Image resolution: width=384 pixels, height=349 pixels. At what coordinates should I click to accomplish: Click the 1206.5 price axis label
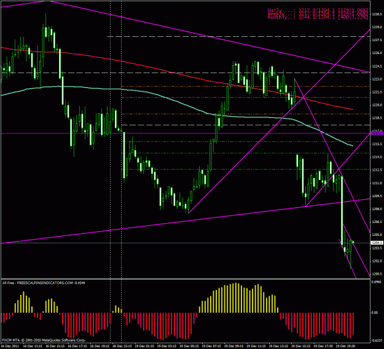point(377,222)
